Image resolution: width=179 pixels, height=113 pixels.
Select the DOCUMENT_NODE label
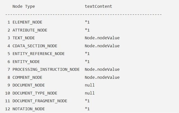point(29,85)
